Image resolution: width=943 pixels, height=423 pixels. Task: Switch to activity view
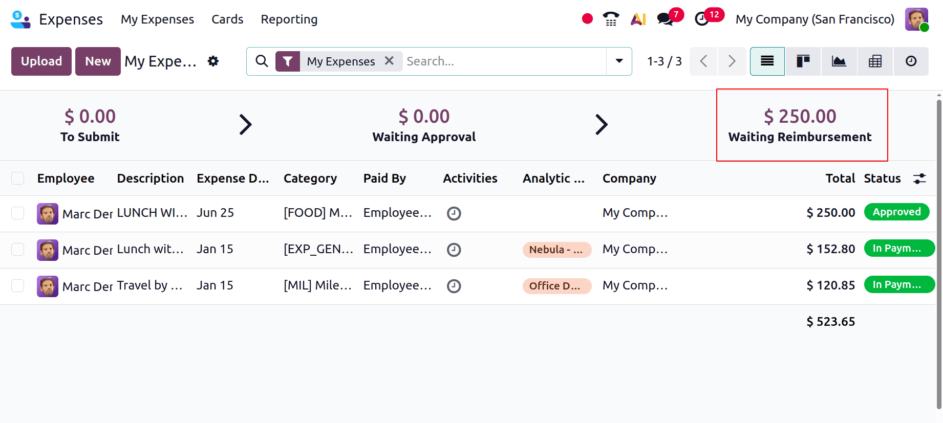point(911,61)
